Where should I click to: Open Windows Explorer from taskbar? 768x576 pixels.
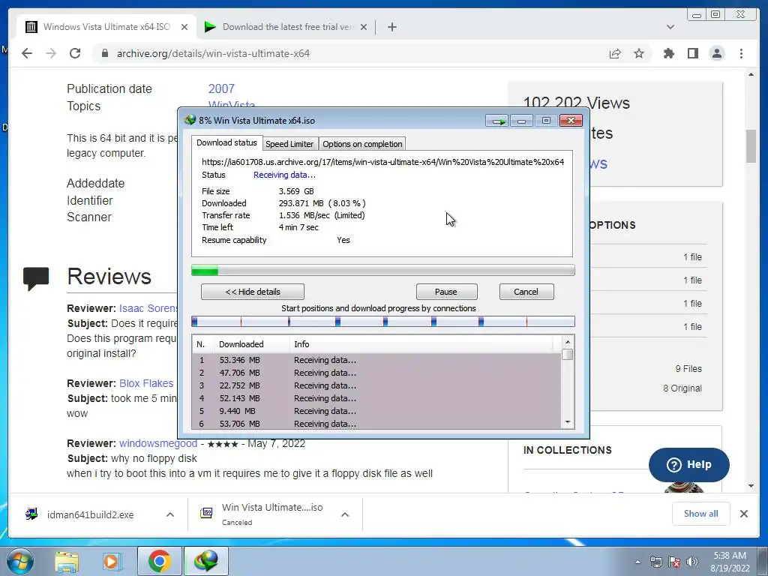click(67, 561)
